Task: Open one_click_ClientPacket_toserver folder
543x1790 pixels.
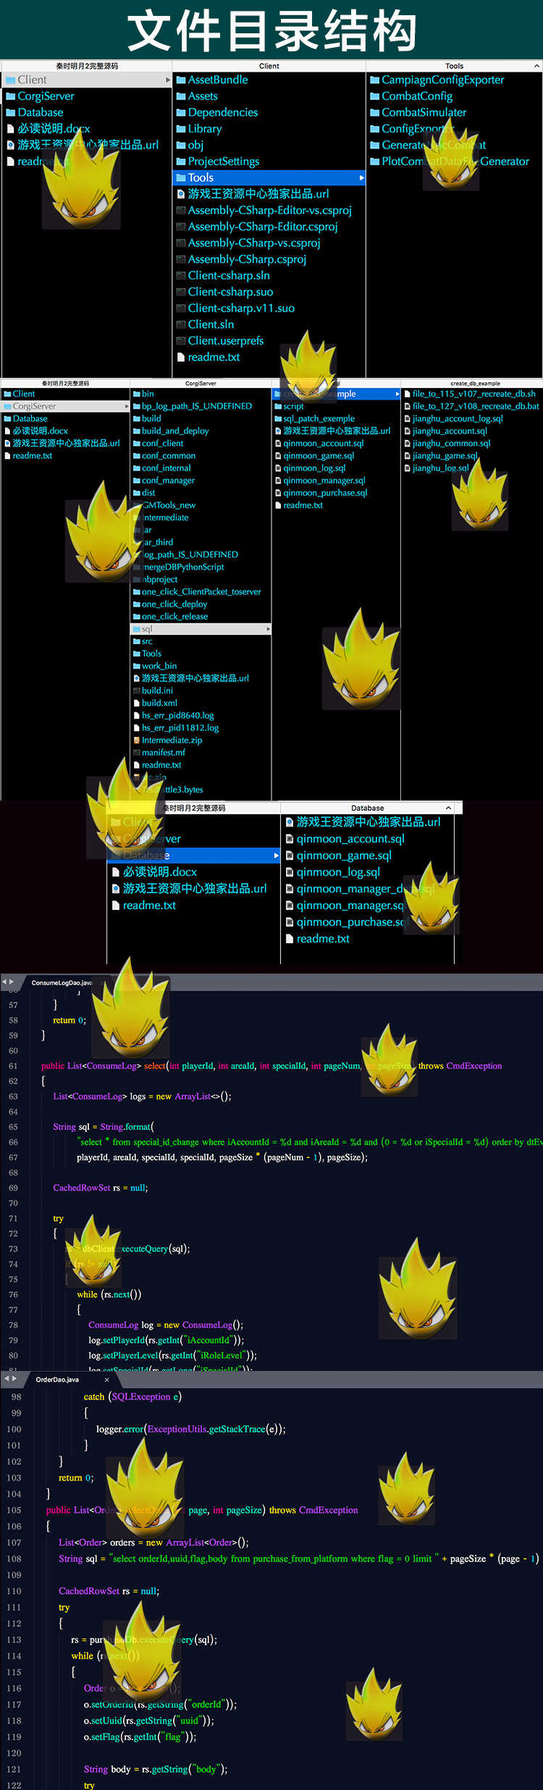Action: pos(201,591)
